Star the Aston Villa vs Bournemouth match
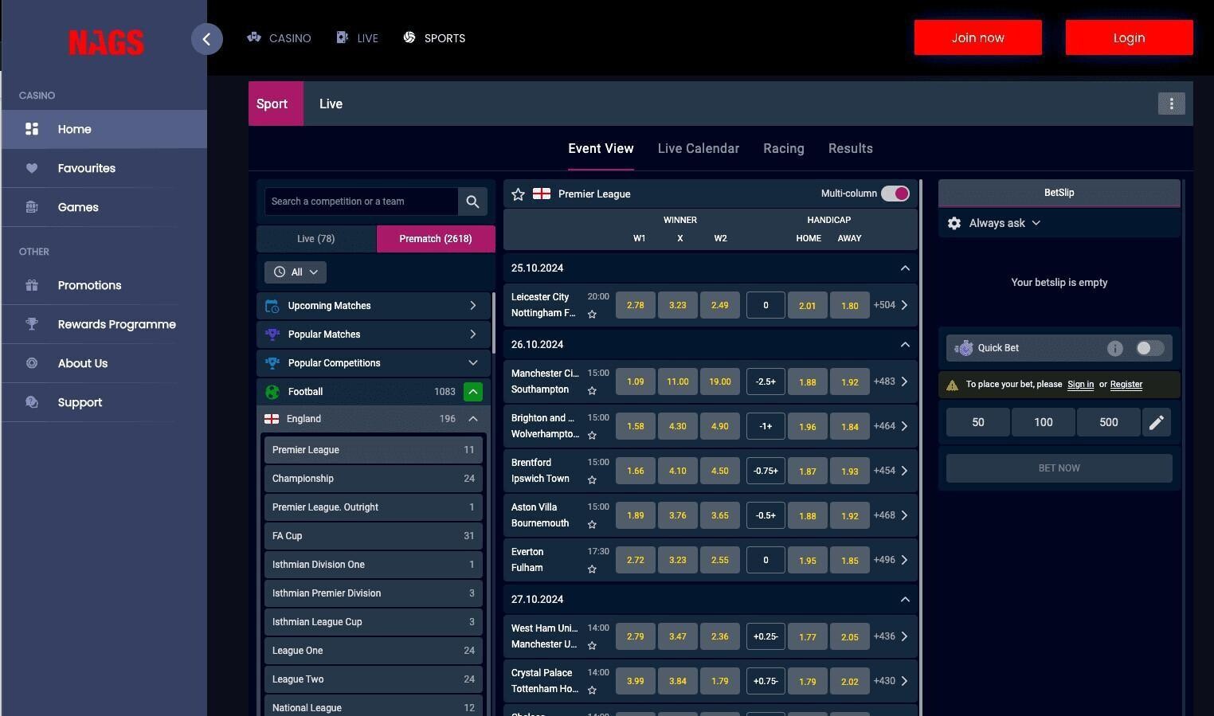 click(x=592, y=525)
